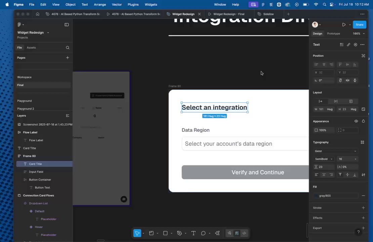The height and width of the screenshot is (242, 373).
Task: Remove the gray/800 fill minus button
Action: click(x=363, y=196)
